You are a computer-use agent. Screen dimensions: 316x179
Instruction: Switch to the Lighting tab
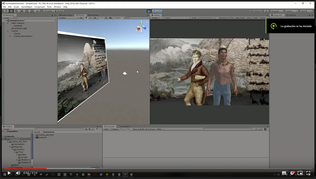click(291, 15)
